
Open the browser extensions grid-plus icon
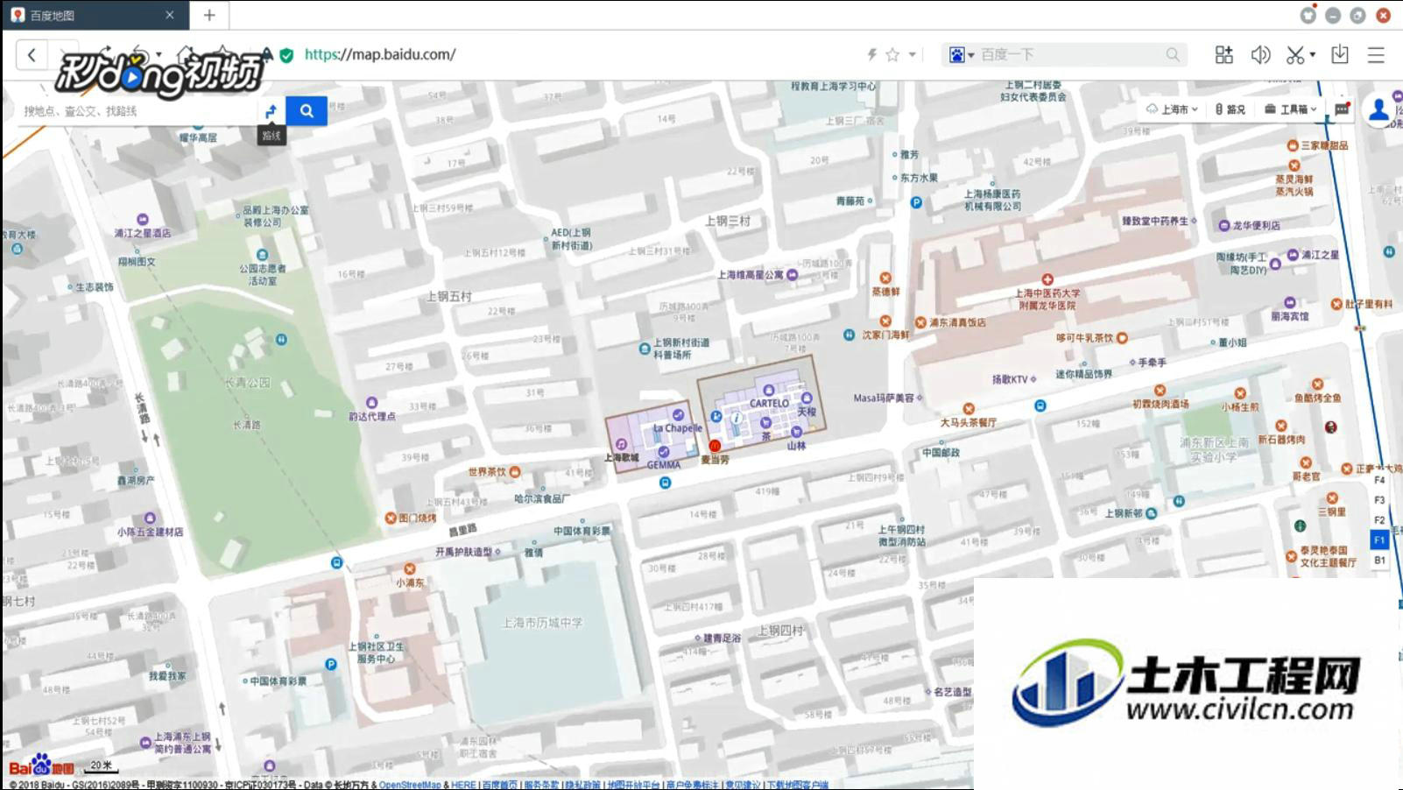1224,54
